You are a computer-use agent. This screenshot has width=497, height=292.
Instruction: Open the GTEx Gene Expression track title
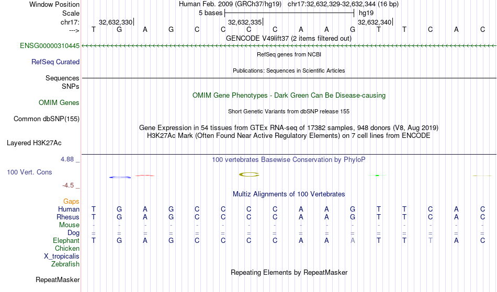tap(288, 128)
